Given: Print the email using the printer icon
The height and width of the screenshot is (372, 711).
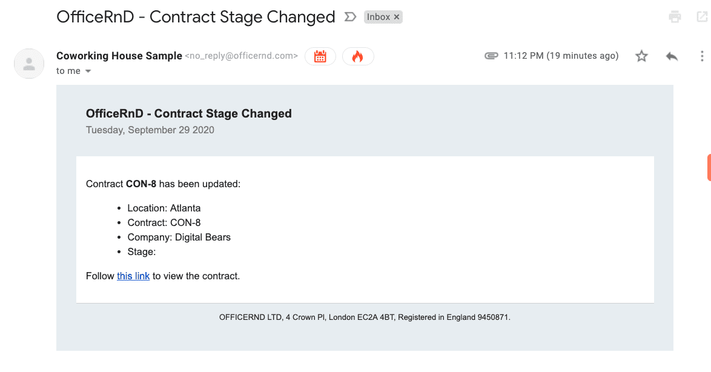Looking at the screenshot, I should tap(675, 17).
